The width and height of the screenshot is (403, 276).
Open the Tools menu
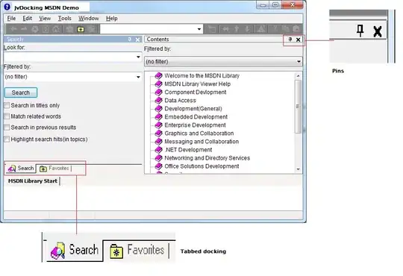pos(64,18)
